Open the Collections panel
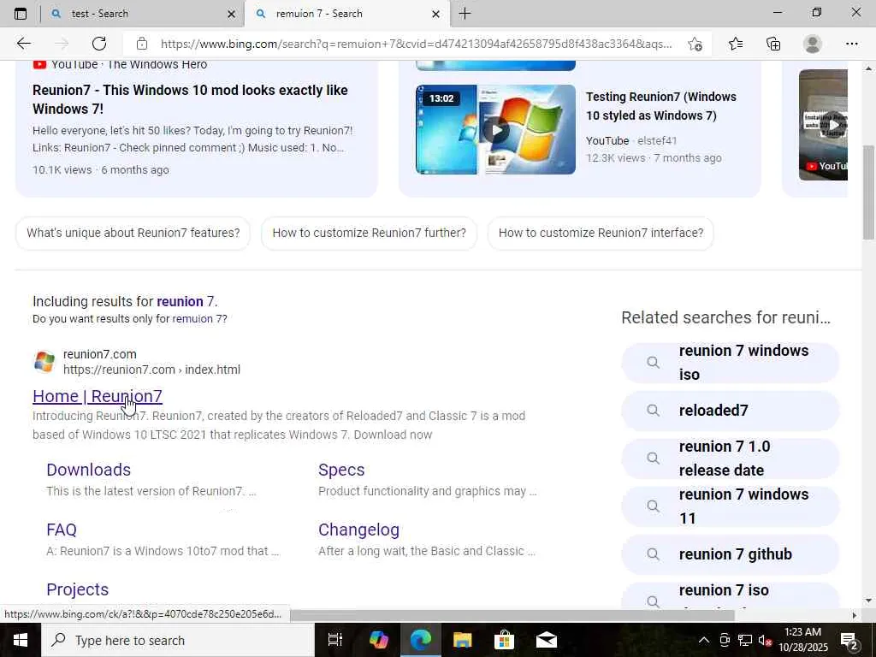This screenshot has width=876, height=657. [x=773, y=44]
